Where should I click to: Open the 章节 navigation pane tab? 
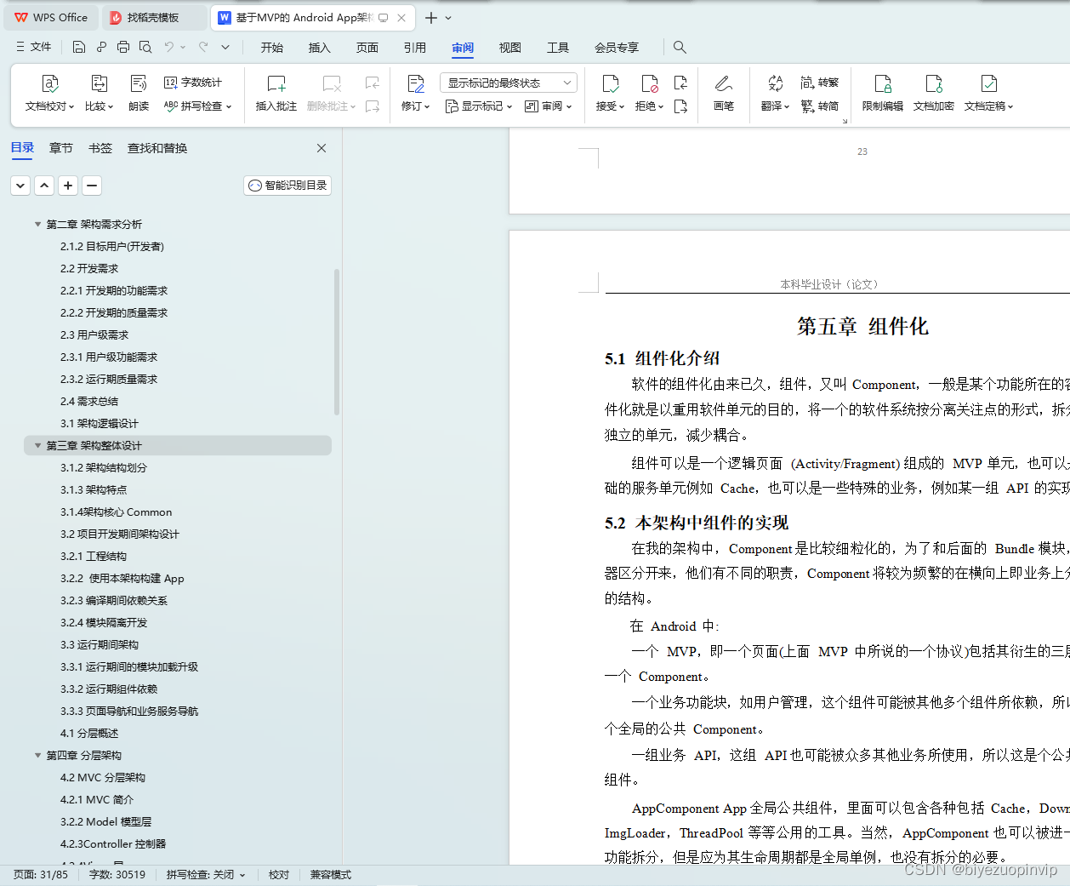point(61,148)
